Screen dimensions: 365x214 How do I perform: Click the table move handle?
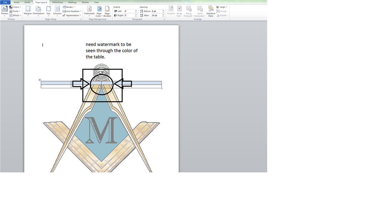coord(40,80)
